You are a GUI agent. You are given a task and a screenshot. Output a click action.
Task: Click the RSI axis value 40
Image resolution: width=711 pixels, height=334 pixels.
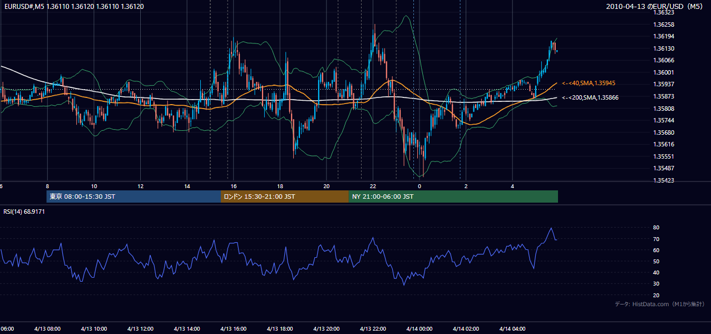656,272
